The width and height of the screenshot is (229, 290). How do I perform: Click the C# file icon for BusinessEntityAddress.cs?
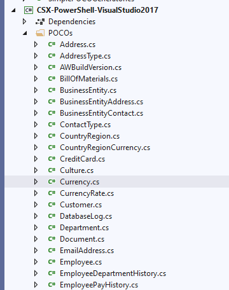click(x=52, y=102)
